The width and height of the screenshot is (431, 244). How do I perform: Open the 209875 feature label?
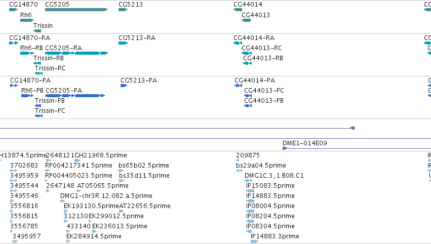coord(248,155)
